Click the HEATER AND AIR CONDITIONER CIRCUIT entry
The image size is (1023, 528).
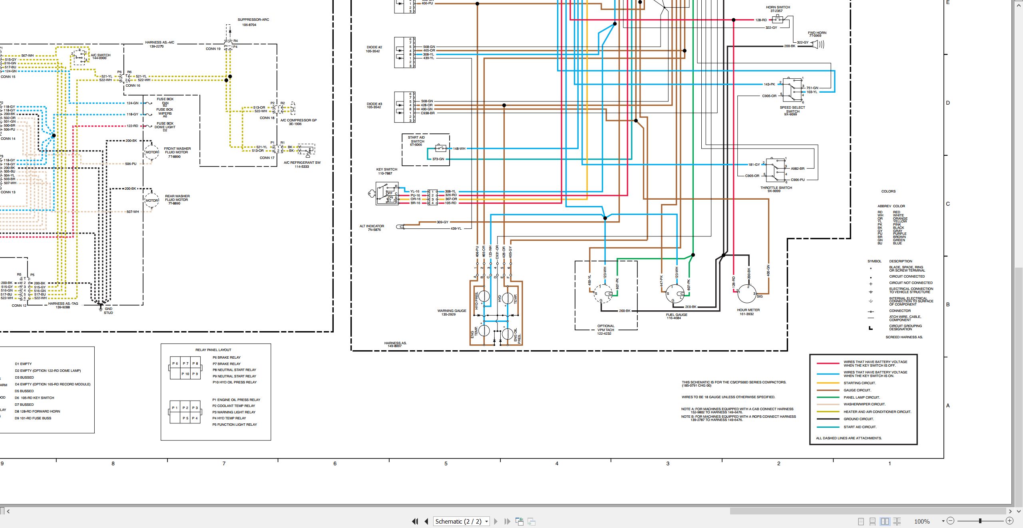[877, 412]
